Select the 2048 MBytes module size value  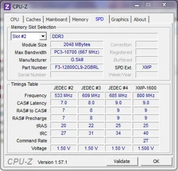click(x=77, y=45)
